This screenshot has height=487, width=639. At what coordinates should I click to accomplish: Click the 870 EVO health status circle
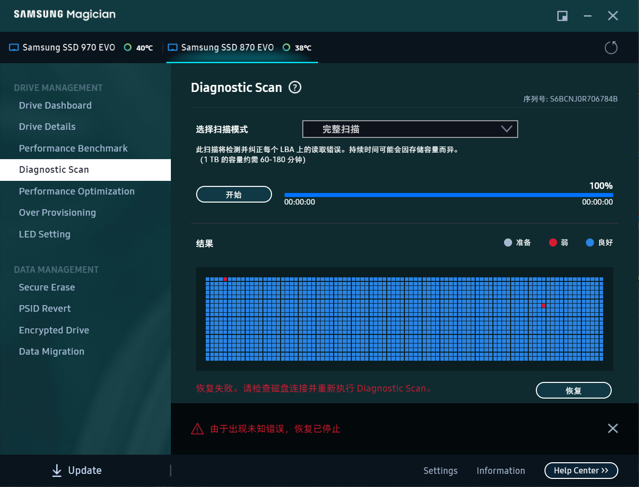[x=287, y=47]
